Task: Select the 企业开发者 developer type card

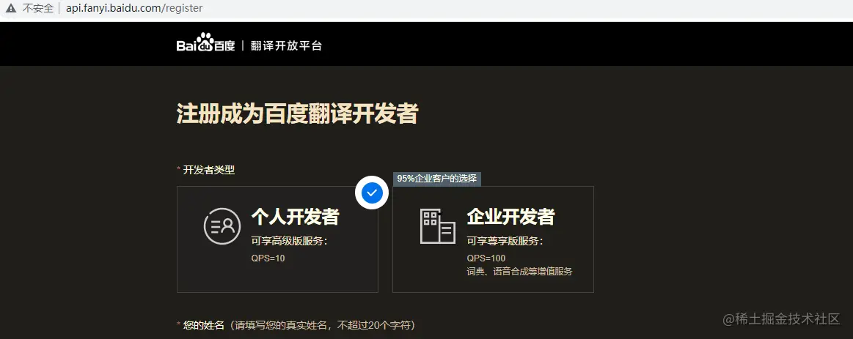Action: coord(493,239)
